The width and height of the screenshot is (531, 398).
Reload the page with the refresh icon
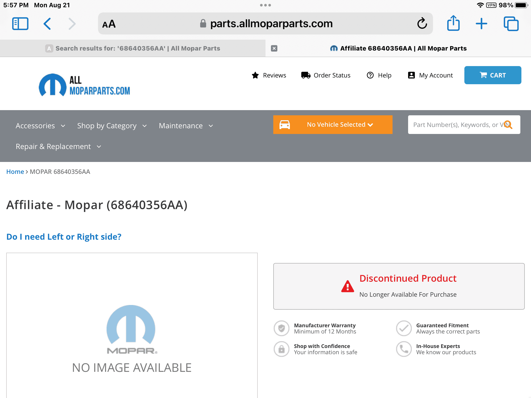(x=422, y=23)
